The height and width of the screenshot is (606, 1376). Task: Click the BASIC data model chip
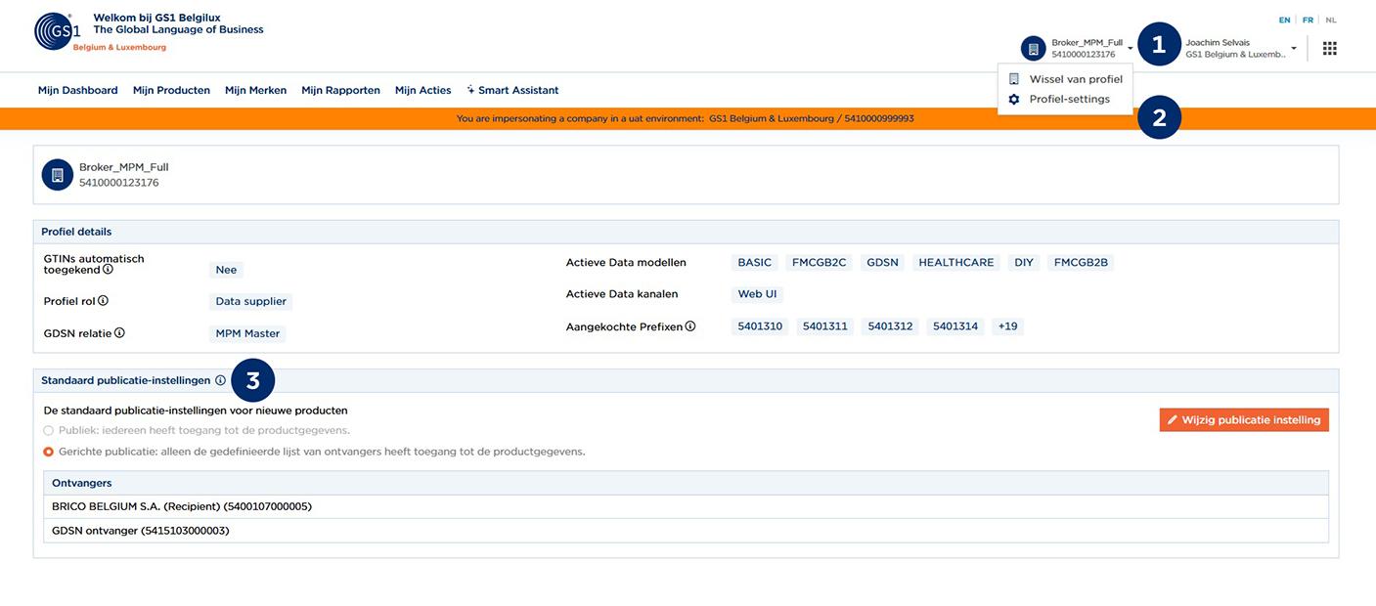pos(755,263)
